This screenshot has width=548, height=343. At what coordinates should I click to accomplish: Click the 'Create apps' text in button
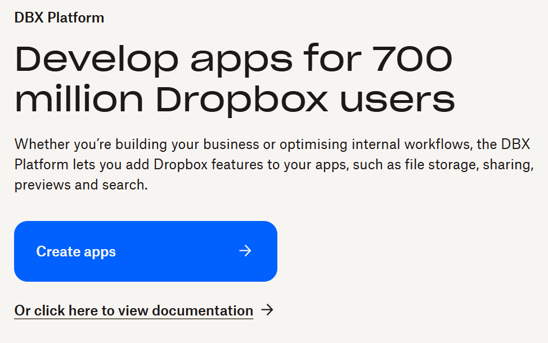tap(76, 251)
